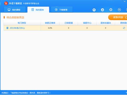Minimize the window
The width and height of the screenshot is (127, 95).
pos(125,2)
